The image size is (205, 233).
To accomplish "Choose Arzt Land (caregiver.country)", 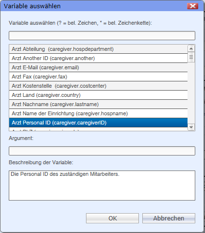I will click(x=98, y=95).
